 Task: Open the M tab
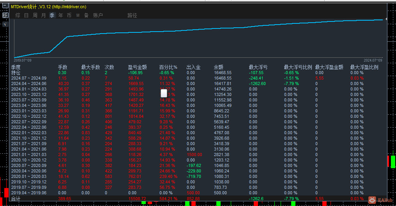pos(78,16)
